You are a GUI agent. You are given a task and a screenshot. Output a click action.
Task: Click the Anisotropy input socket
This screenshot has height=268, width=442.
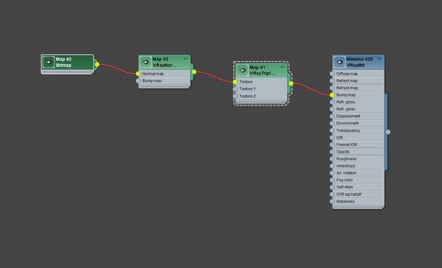pyautogui.click(x=332, y=166)
